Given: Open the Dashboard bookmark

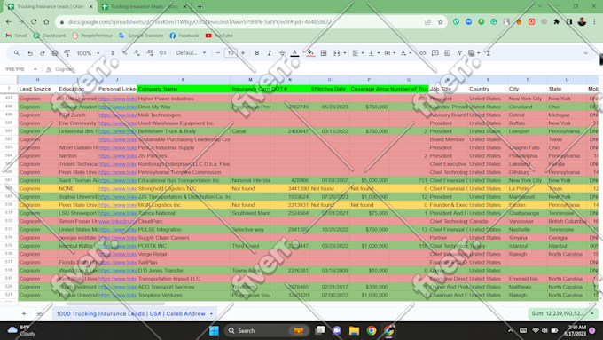Looking at the screenshot, I should click(x=50, y=36).
